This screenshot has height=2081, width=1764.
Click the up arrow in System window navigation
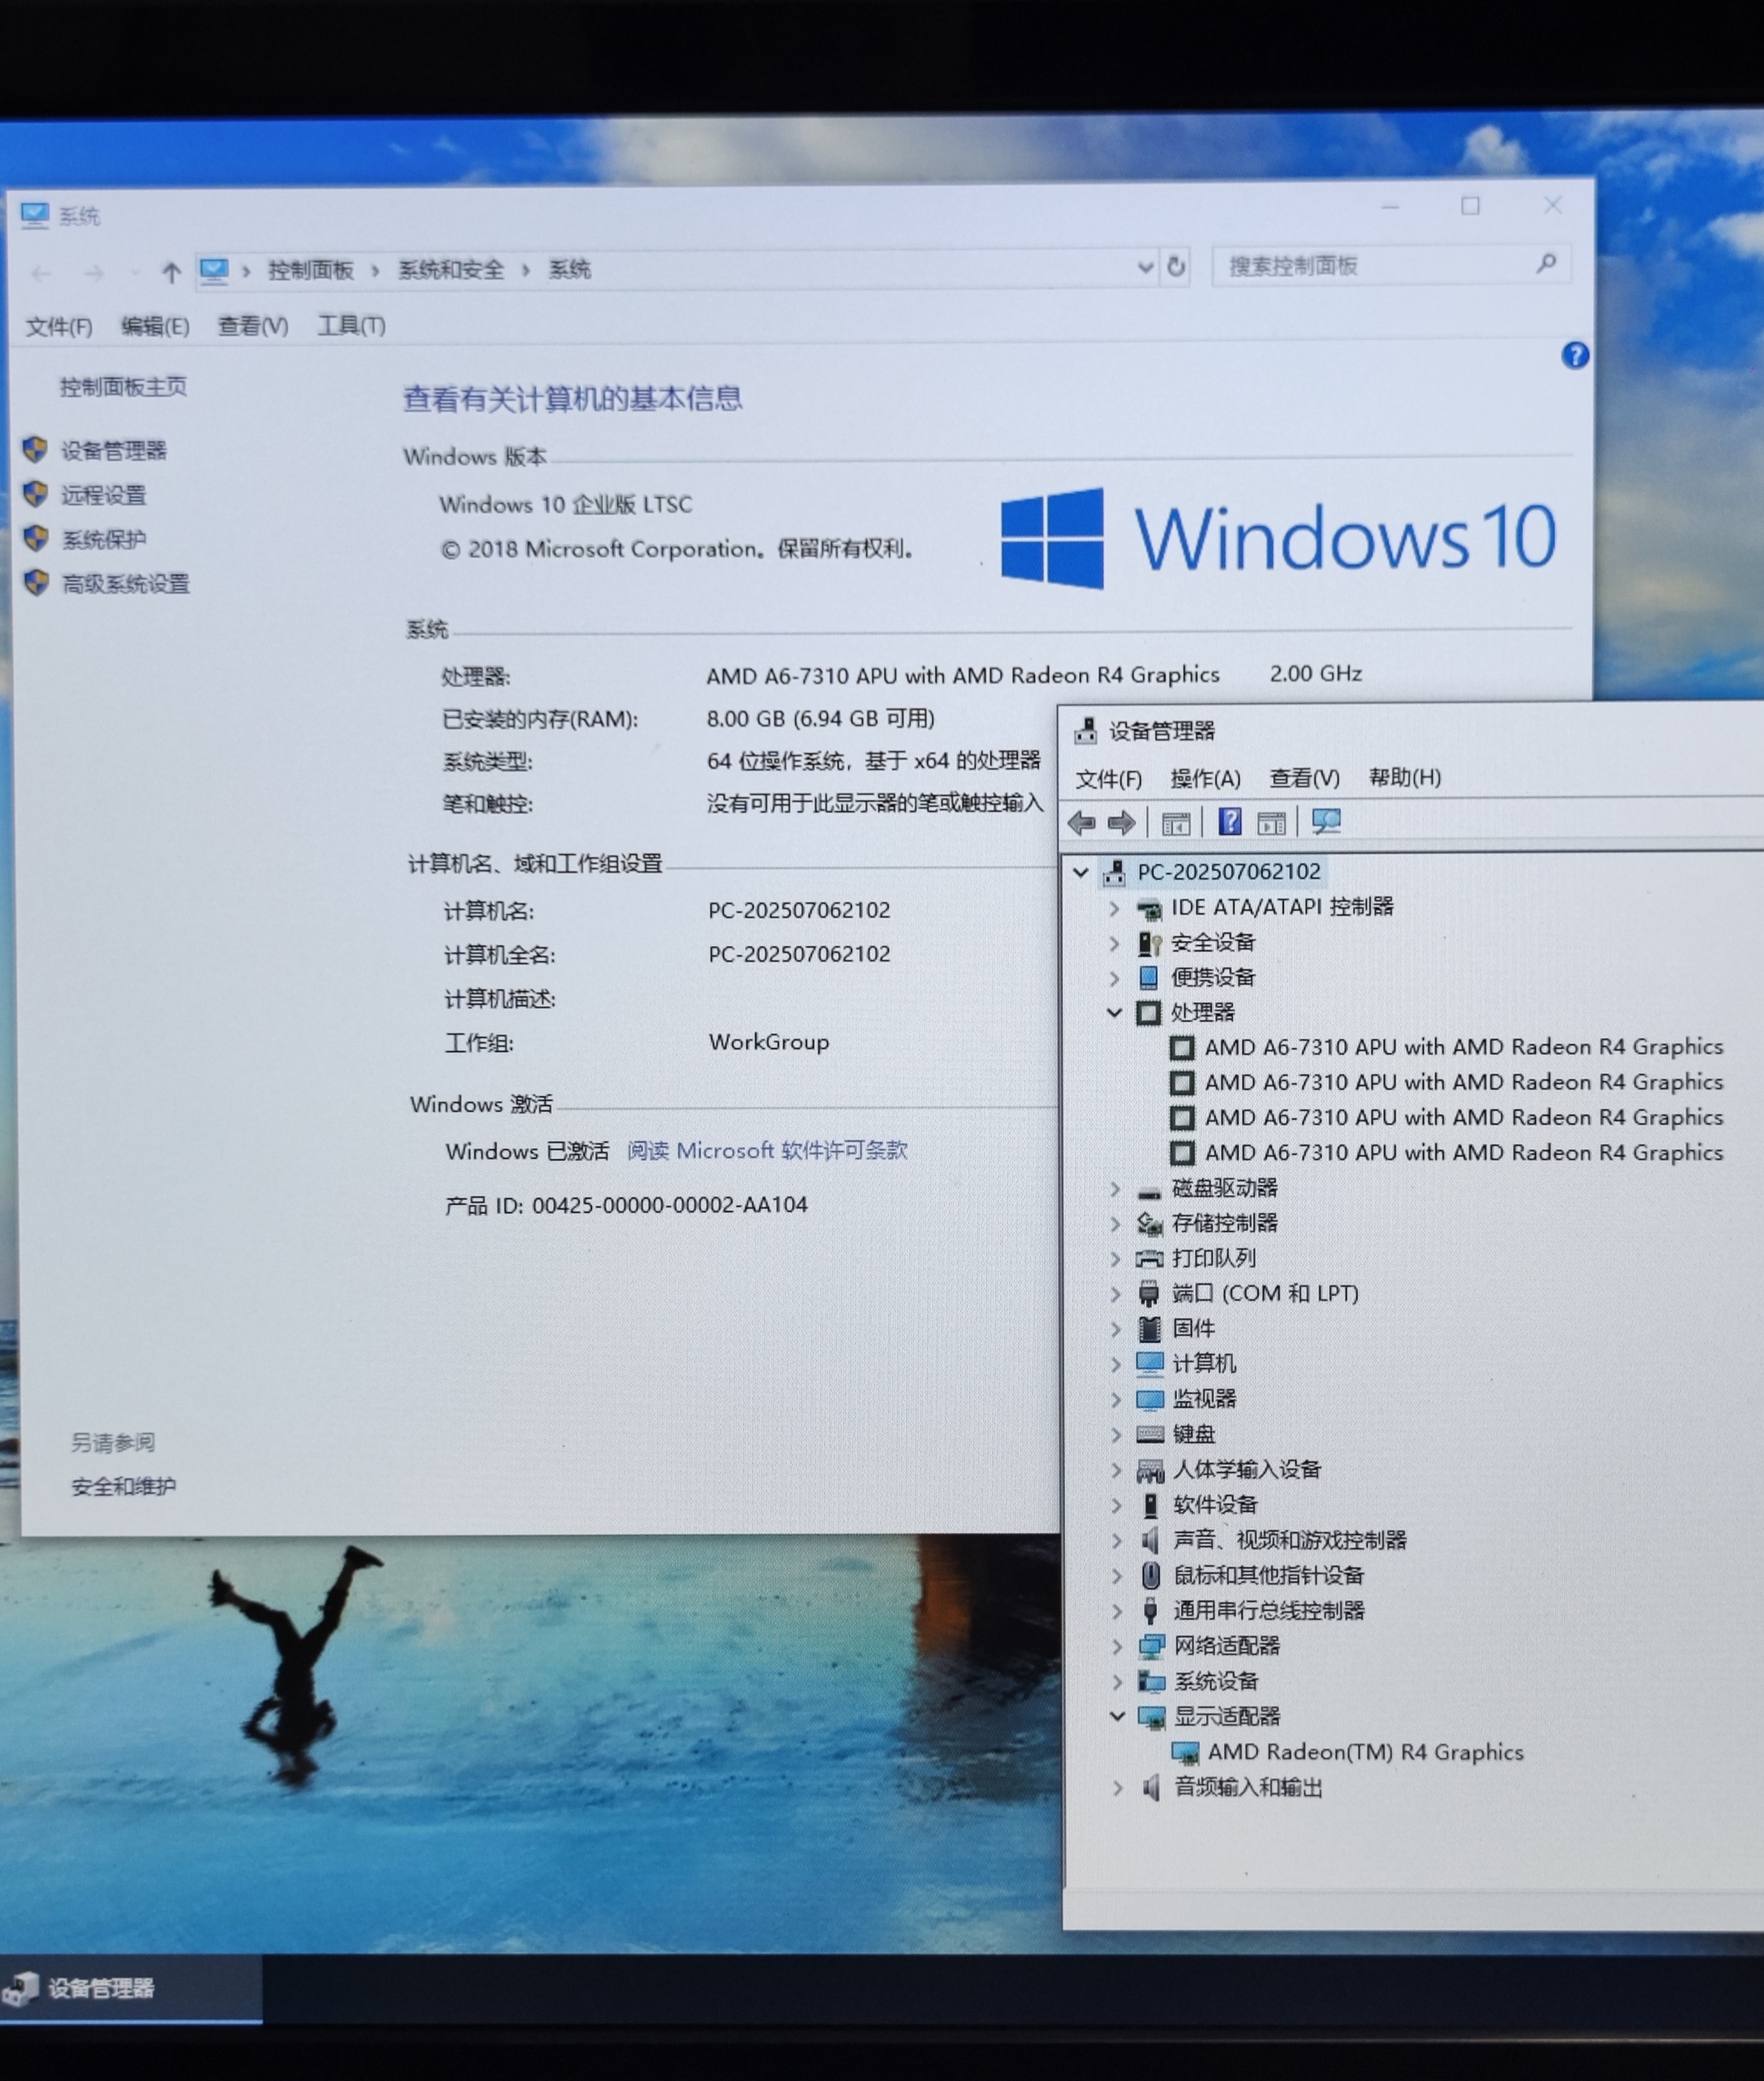coord(171,272)
